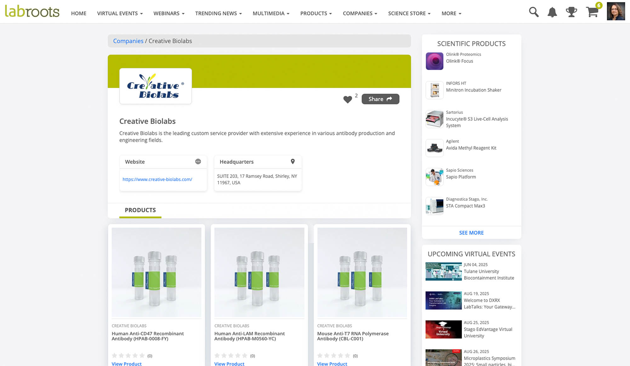
Task: Open the shopping cart icon
Action: [592, 12]
